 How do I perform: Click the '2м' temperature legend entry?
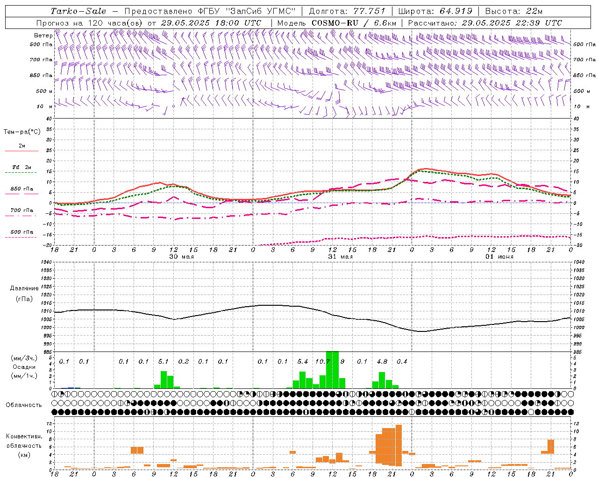(22, 146)
